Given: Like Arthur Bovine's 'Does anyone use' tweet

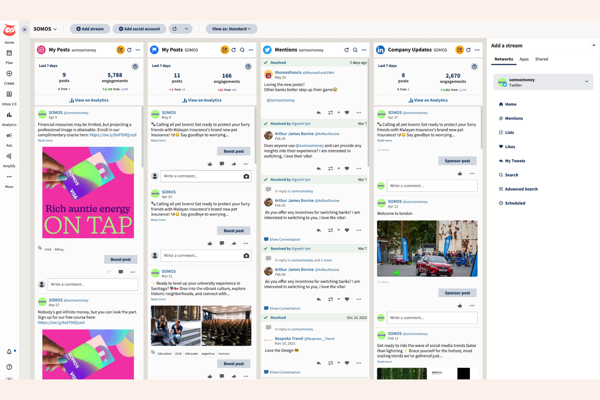Looking at the screenshot, I should (x=347, y=169).
